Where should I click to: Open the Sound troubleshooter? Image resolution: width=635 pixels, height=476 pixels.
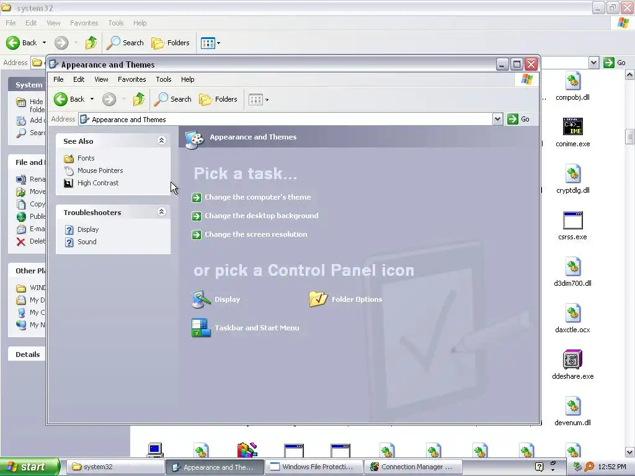click(x=87, y=242)
